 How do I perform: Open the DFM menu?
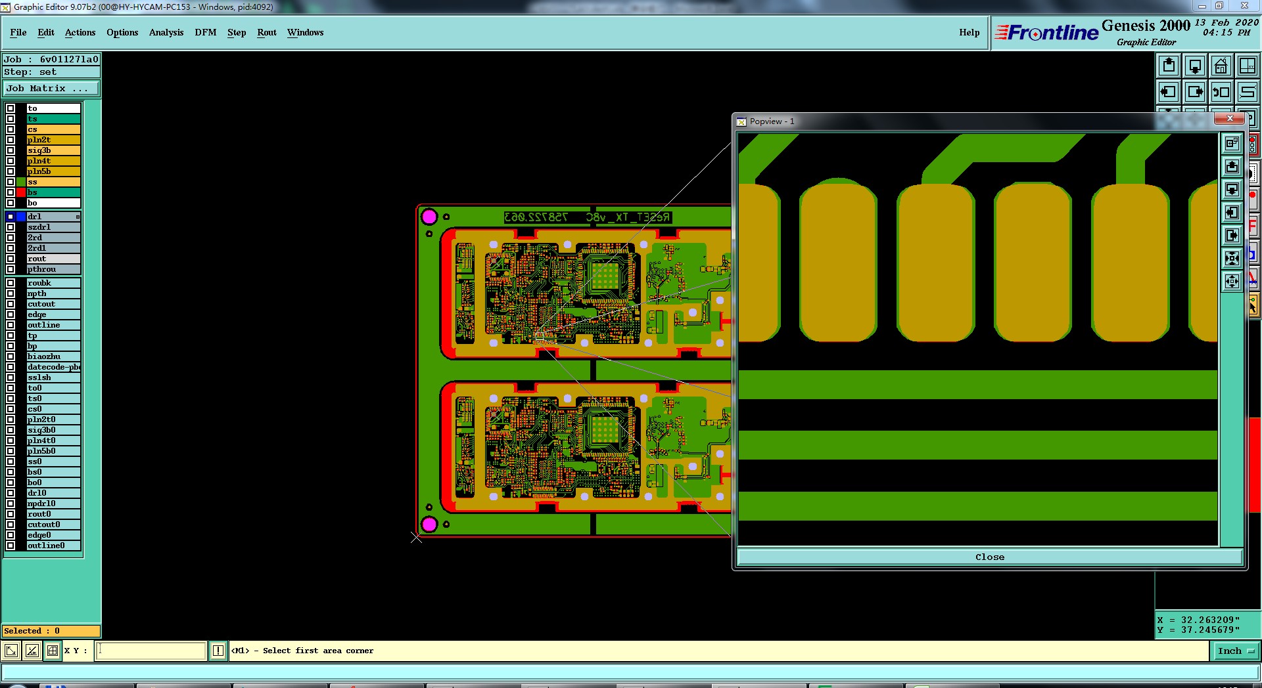click(x=206, y=32)
